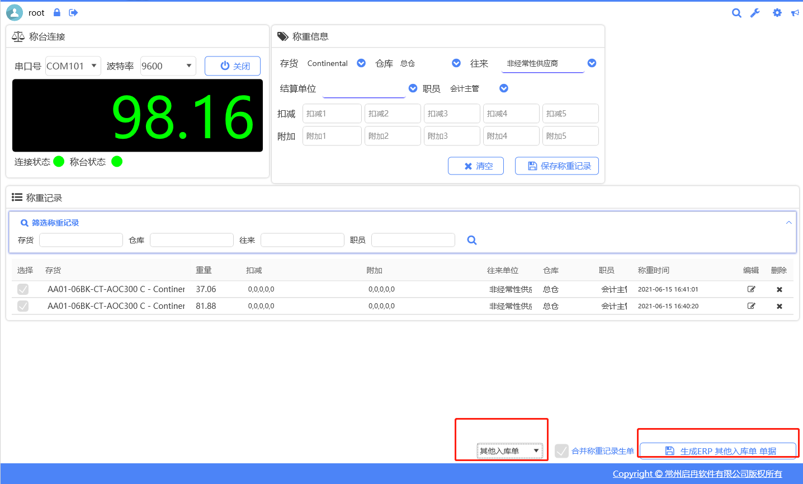Click the 扣减1 input field
The height and width of the screenshot is (484, 803).
click(x=332, y=114)
